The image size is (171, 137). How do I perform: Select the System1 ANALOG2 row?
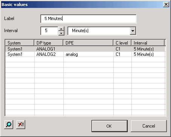click(85, 54)
